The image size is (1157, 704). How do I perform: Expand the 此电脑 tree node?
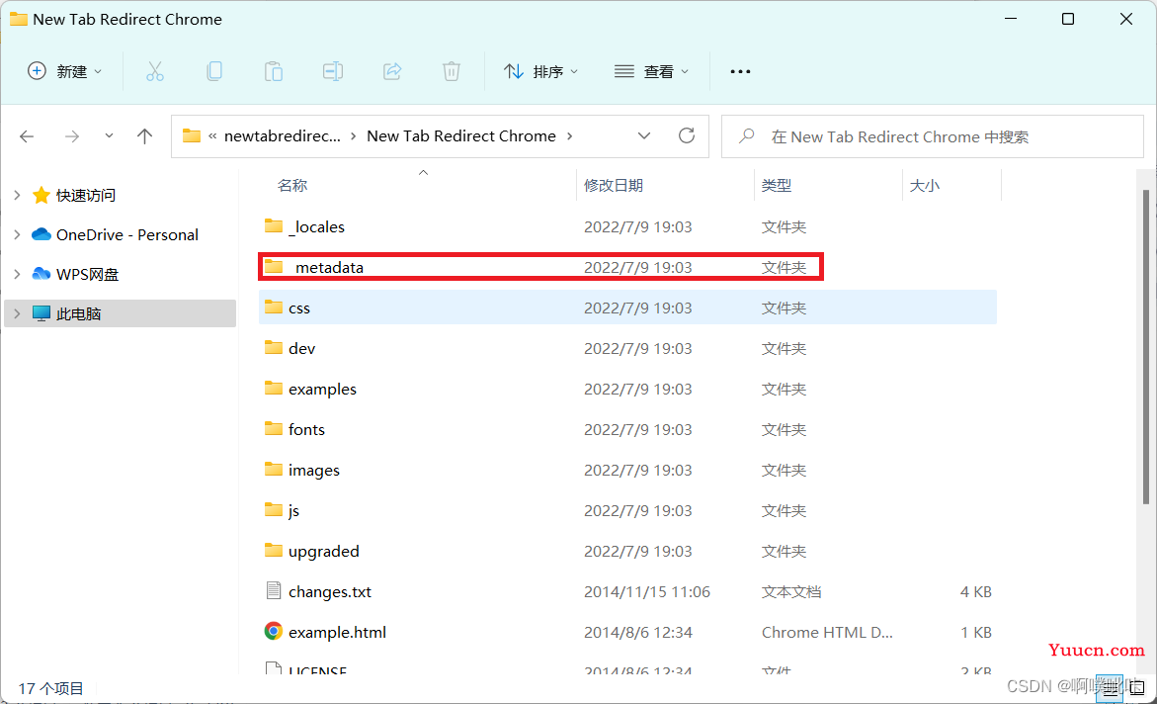coord(17,314)
